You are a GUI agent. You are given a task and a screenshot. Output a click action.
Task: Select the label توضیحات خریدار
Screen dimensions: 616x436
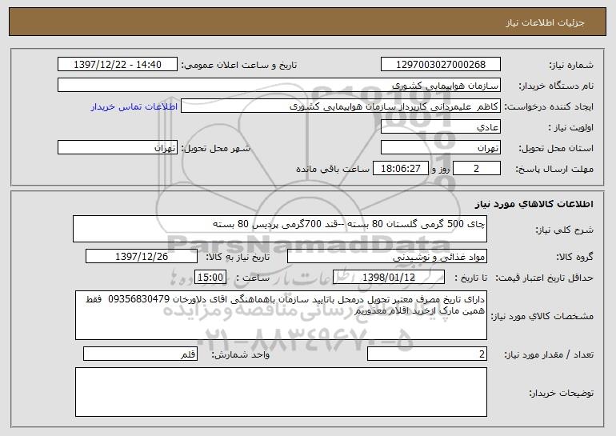[x=561, y=393]
